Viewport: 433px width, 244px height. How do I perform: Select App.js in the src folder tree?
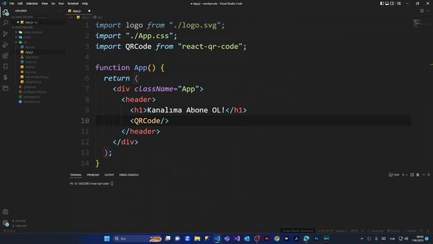[x=29, y=52]
